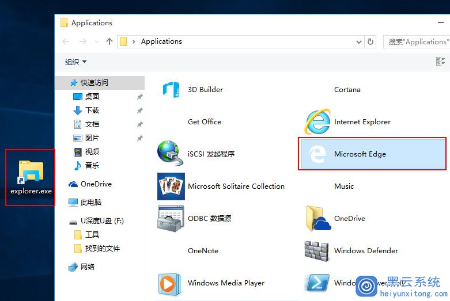This screenshot has width=450, height=301.
Task: Unpin 文档 using its pin icon
Action: (x=140, y=124)
